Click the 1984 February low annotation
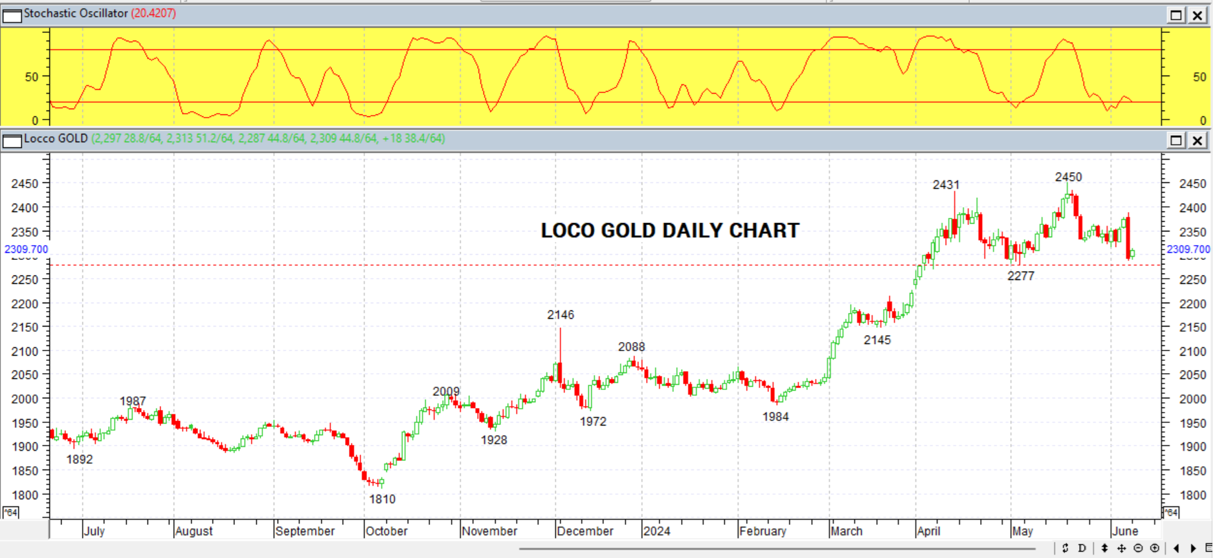1215x558 pixels. tap(775, 417)
